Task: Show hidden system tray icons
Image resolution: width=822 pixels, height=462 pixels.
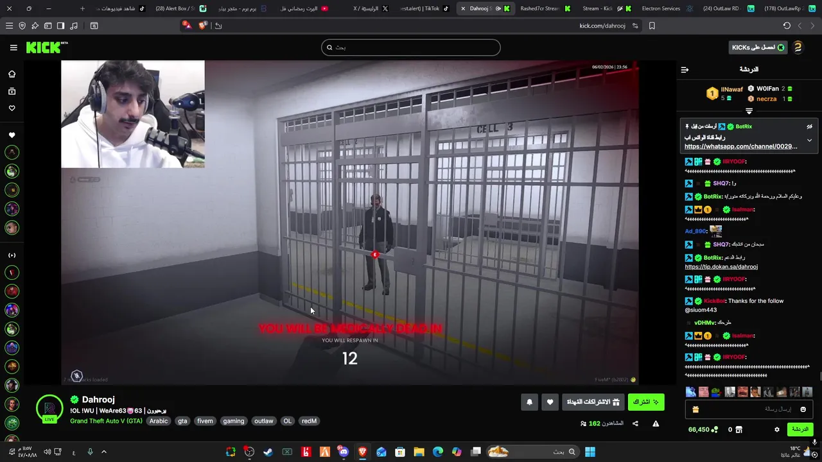Action: (103, 452)
